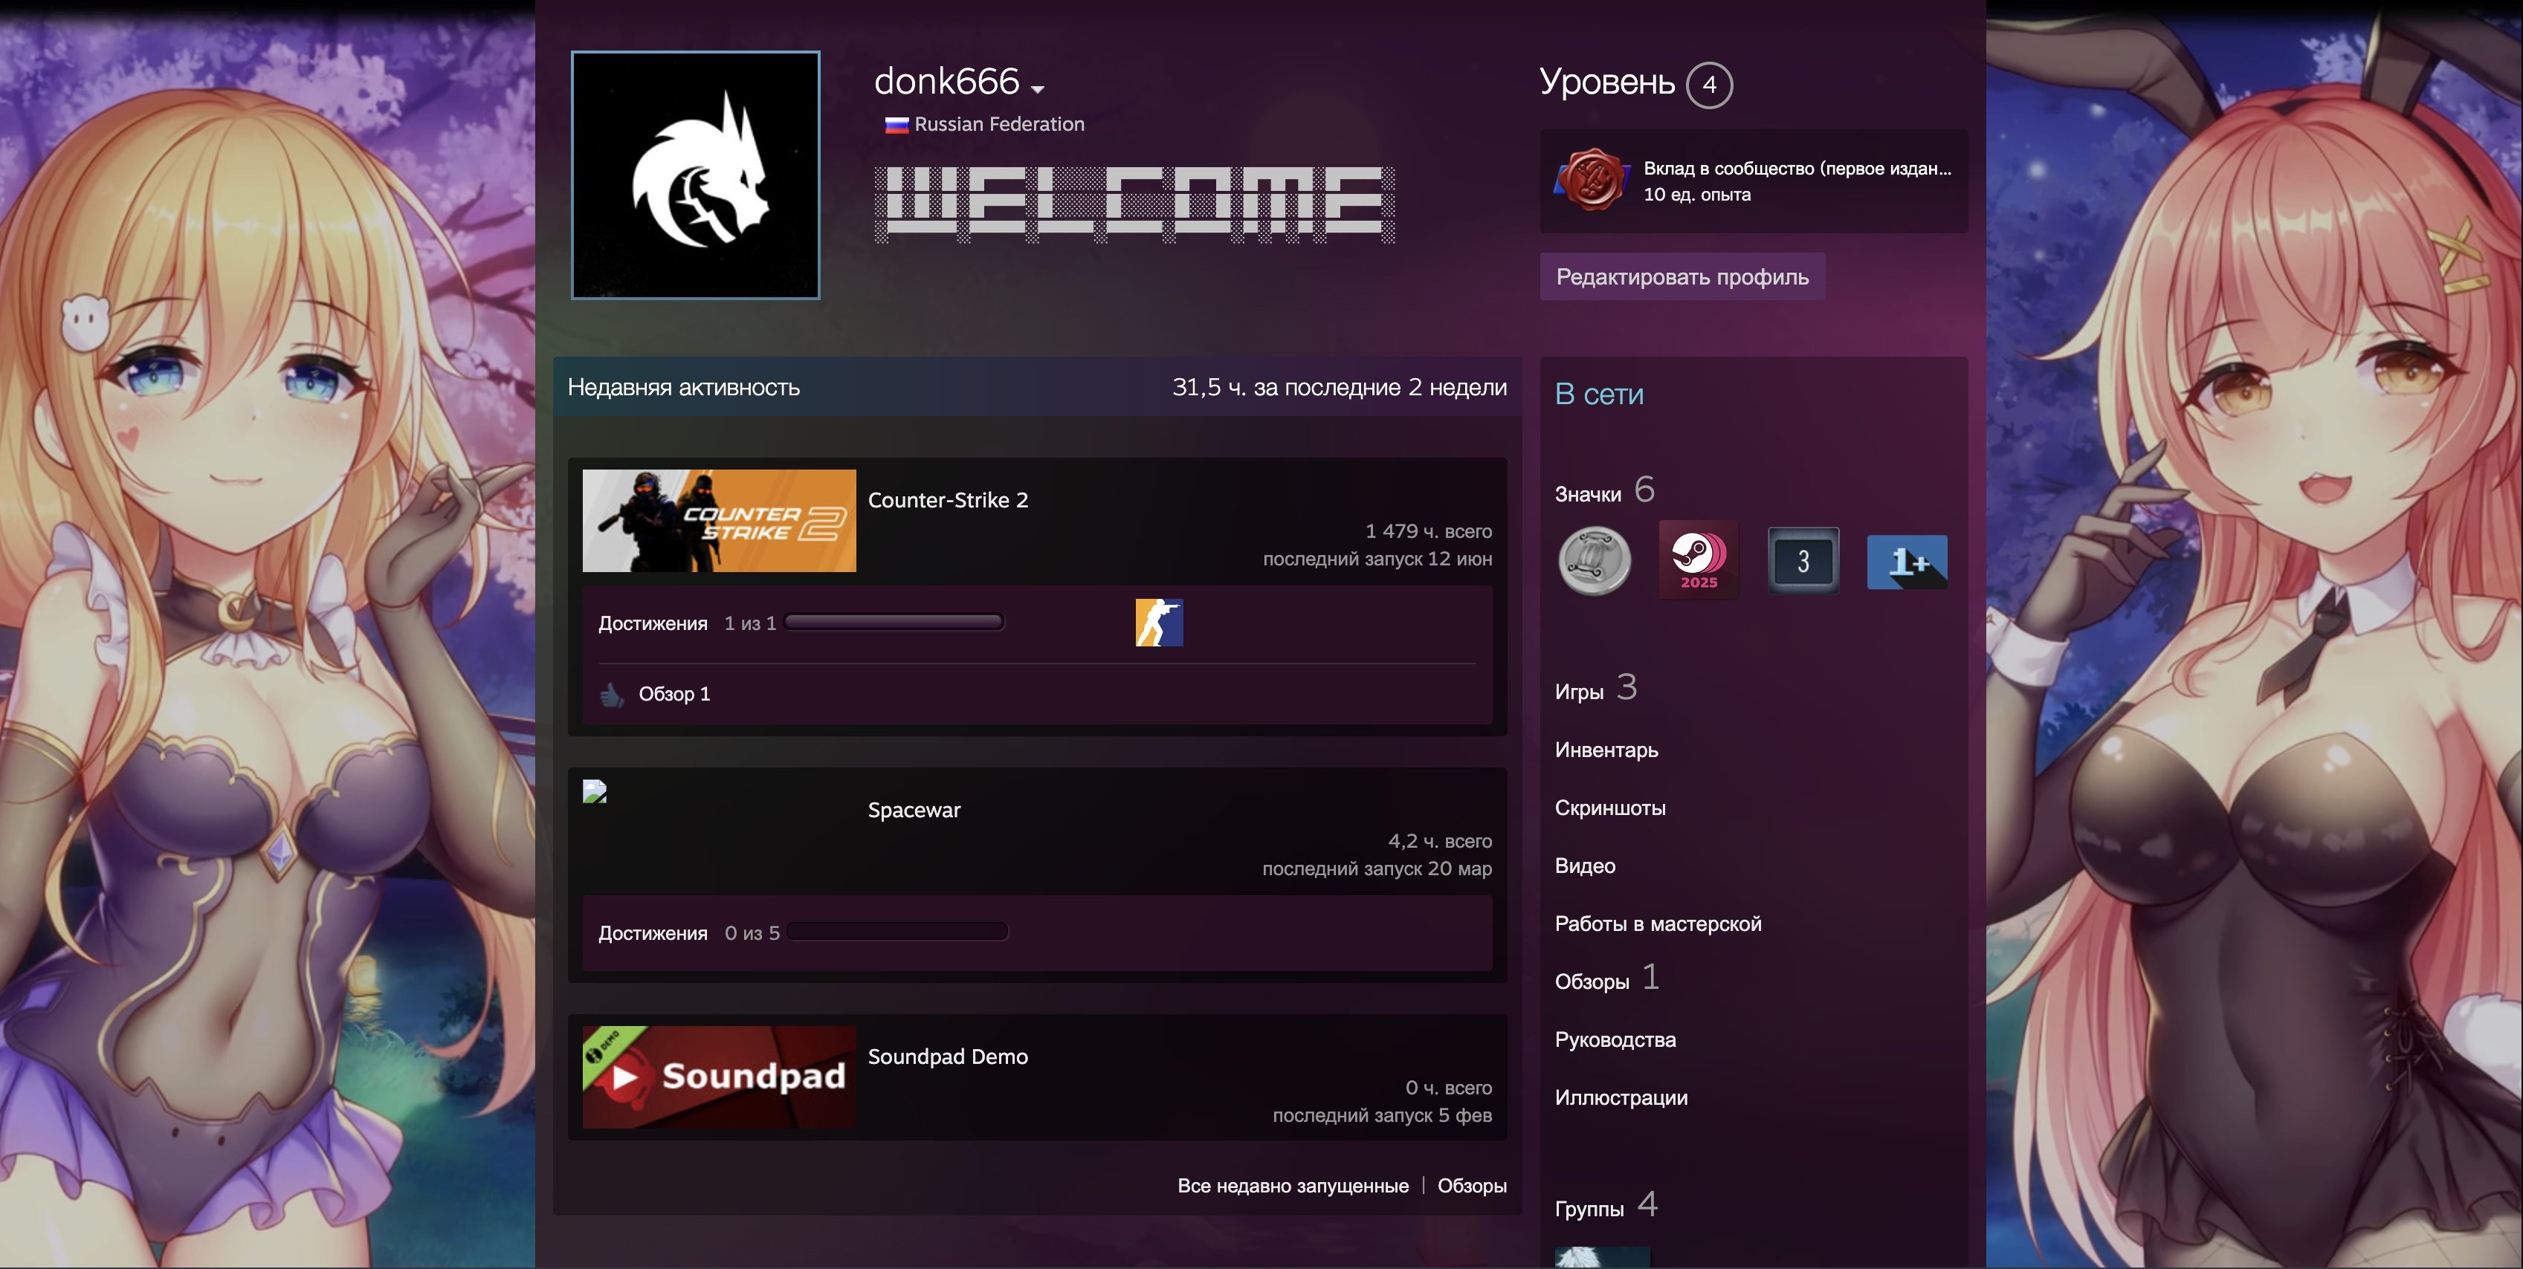Click the blue '1+' game collector badge
The width and height of the screenshot is (2523, 1269).
[1907, 562]
